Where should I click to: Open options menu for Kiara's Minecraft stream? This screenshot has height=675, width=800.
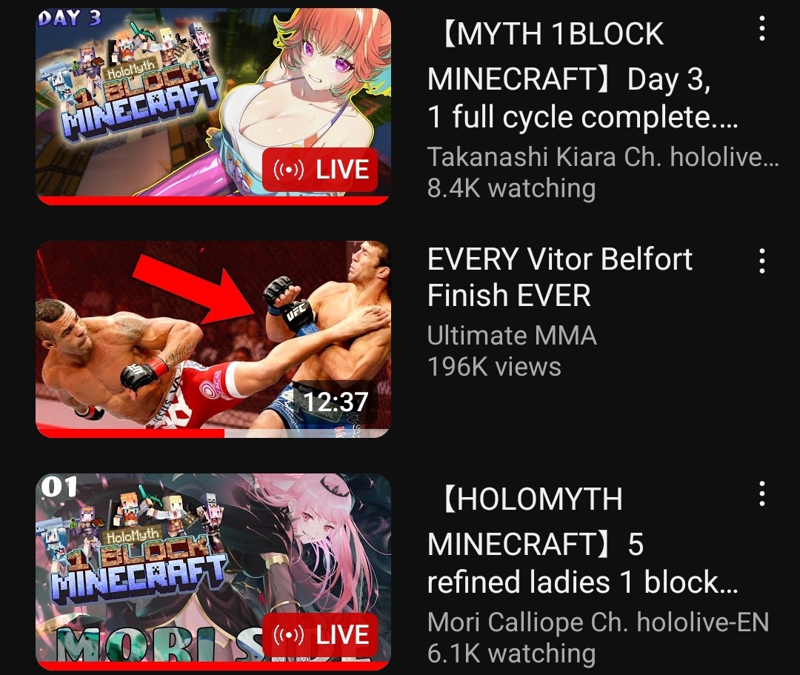[x=761, y=29]
